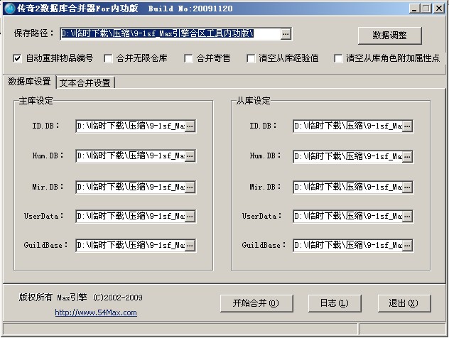
Task: Select the 数据库设置 tab
Action: 29,82
